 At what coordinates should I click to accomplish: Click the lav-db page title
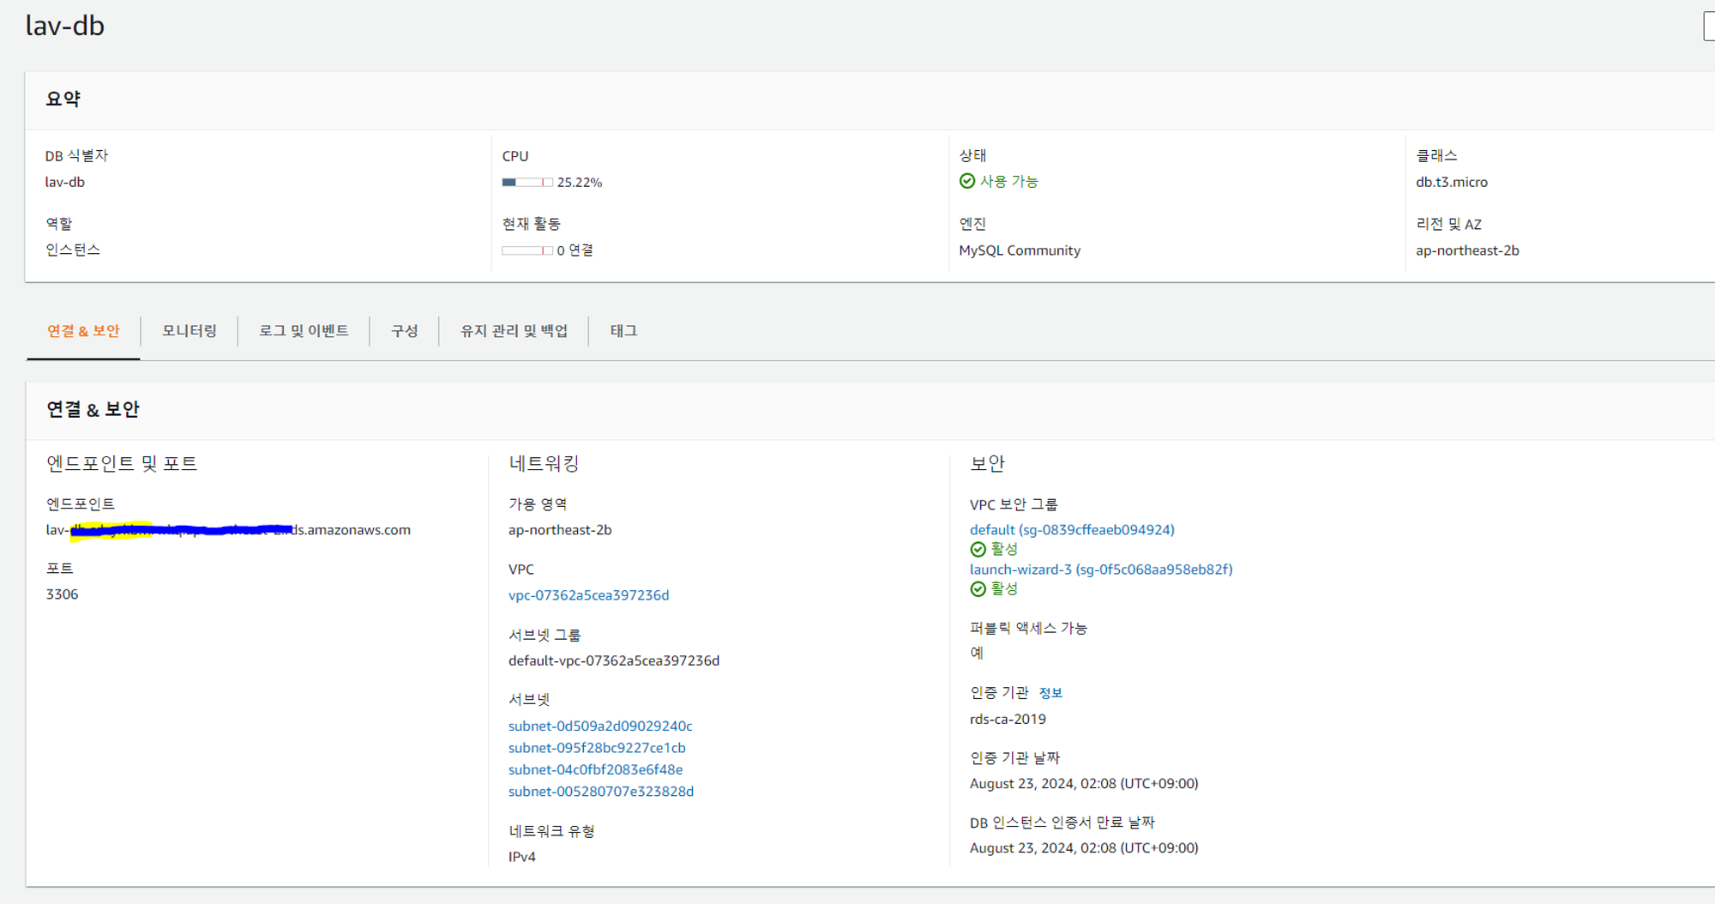point(65,26)
